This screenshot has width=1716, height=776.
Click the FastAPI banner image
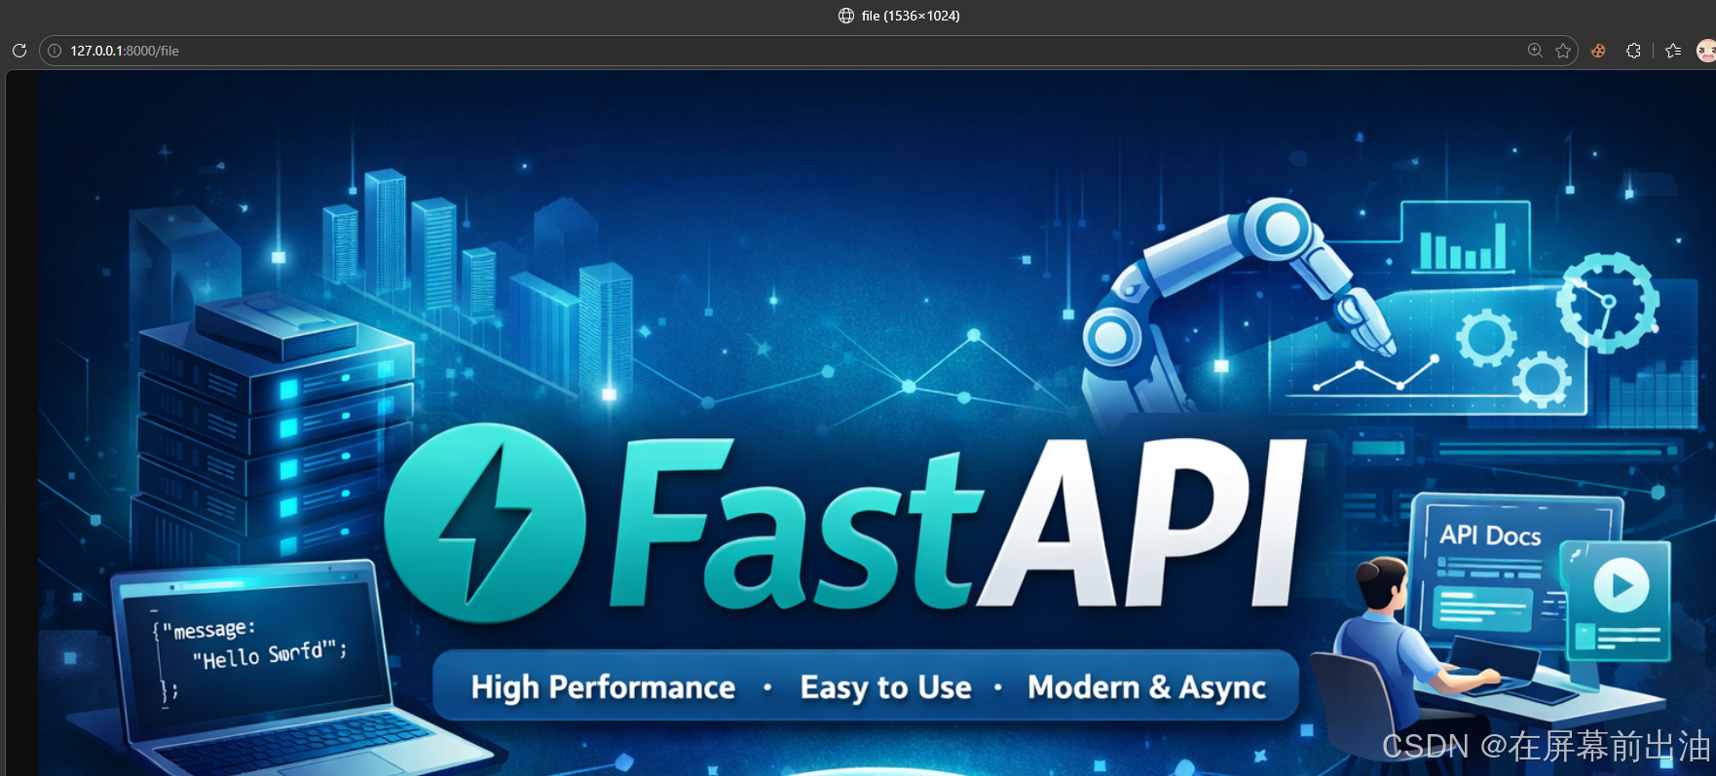pos(877,424)
